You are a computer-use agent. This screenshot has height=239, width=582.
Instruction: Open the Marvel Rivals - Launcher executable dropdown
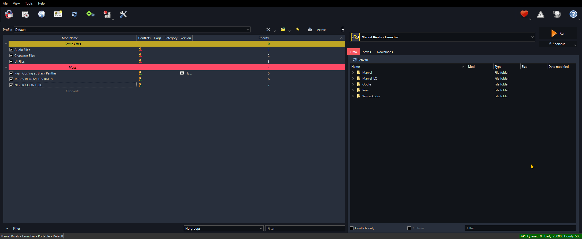tap(443, 37)
